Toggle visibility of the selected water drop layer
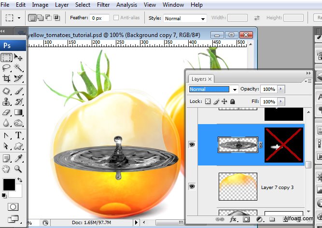The width and height of the screenshot is (322, 228). 192,144
